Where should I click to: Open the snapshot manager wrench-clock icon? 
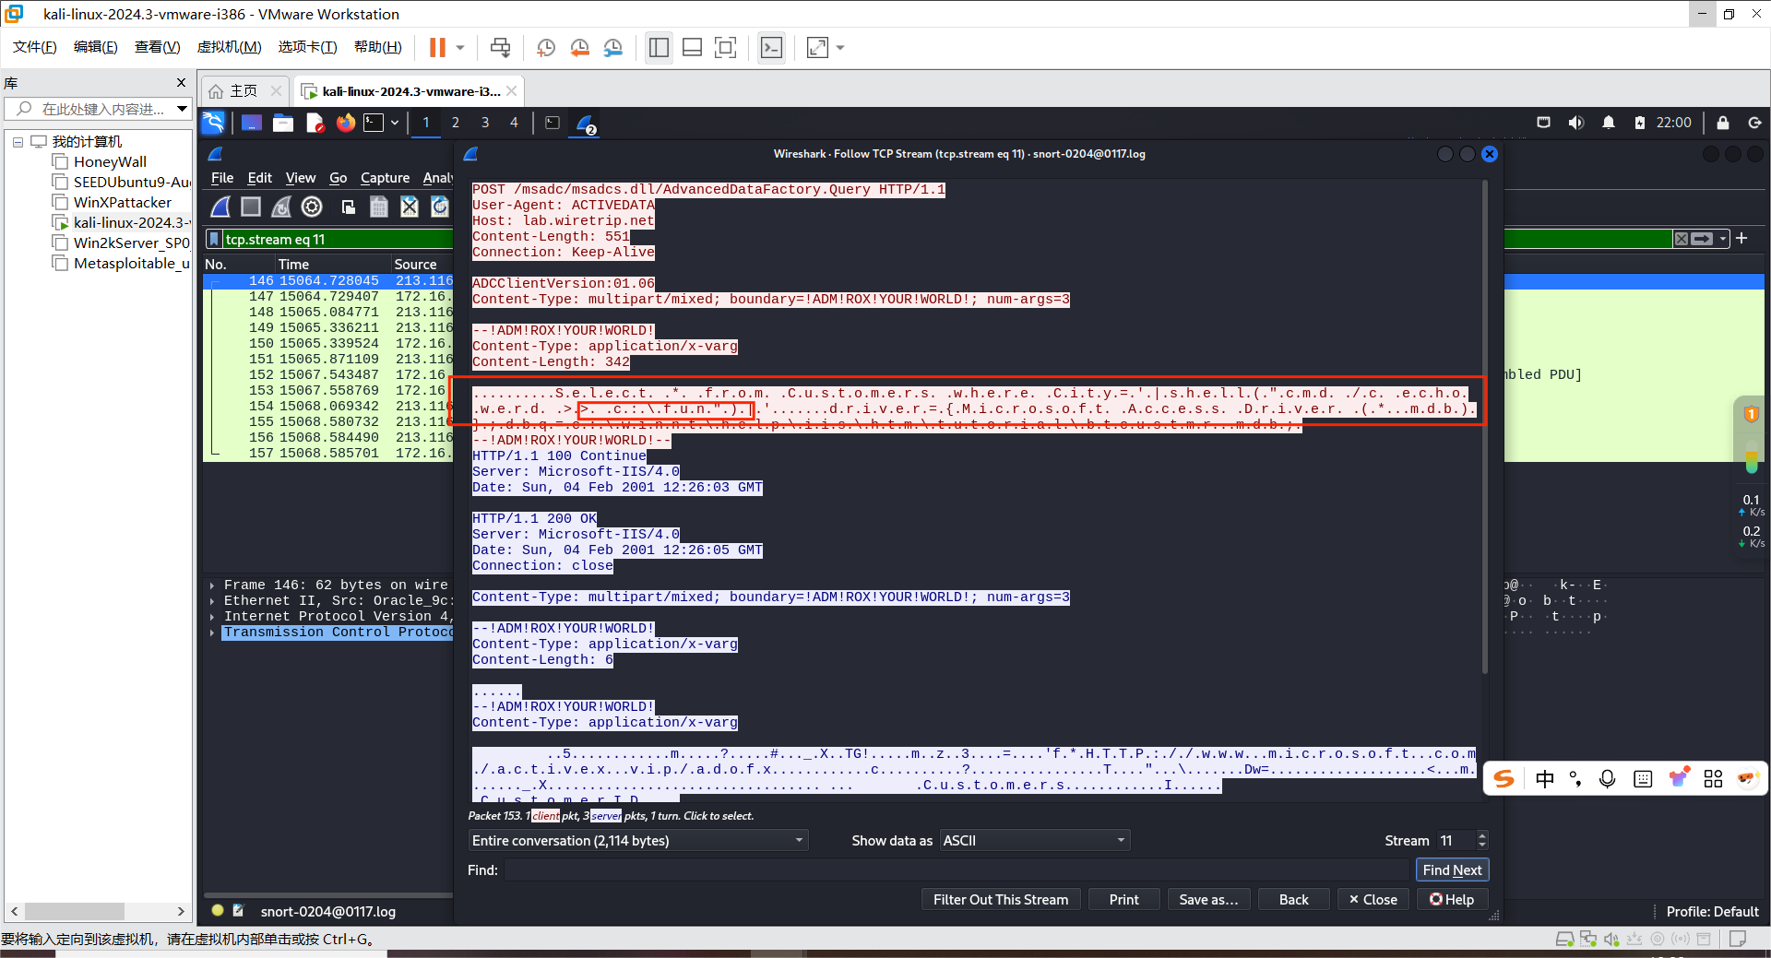click(613, 47)
